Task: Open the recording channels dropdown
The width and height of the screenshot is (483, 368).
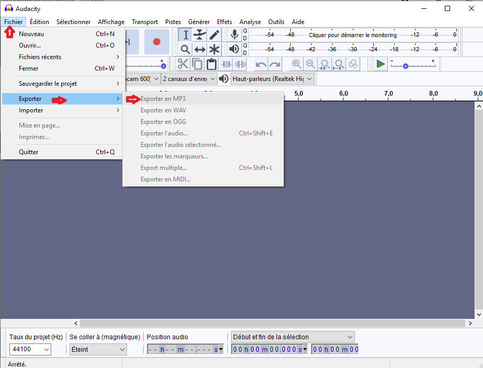Action: click(x=189, y=79)
